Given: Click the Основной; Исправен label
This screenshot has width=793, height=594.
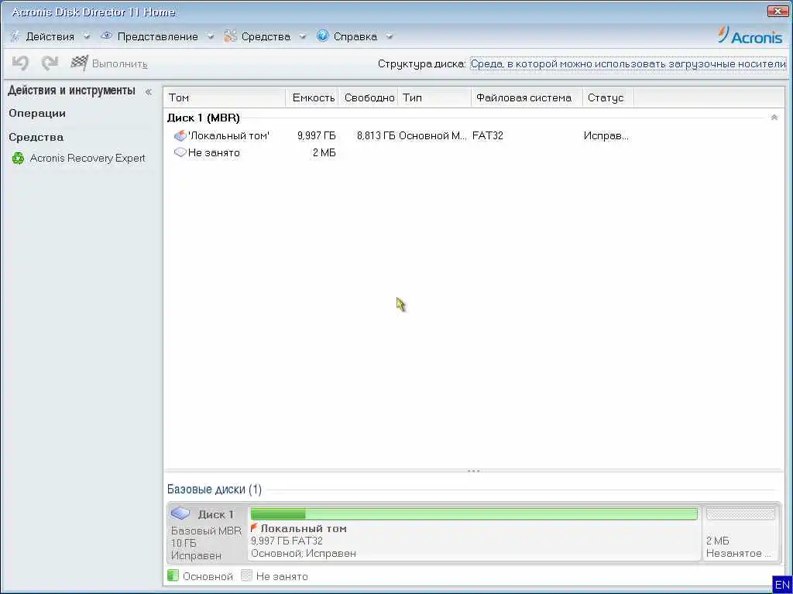Looking at the screenshot, I should pyautogui.click(x=304, y=553).
